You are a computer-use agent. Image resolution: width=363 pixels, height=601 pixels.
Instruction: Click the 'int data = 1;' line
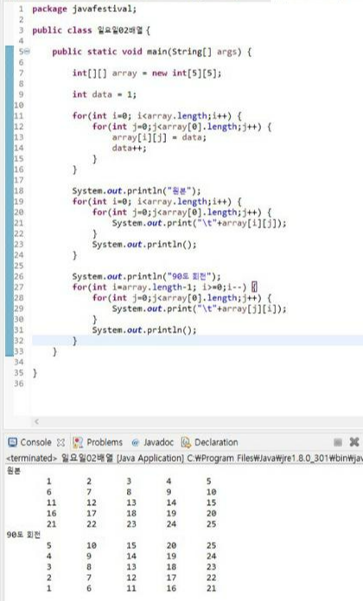105,94
